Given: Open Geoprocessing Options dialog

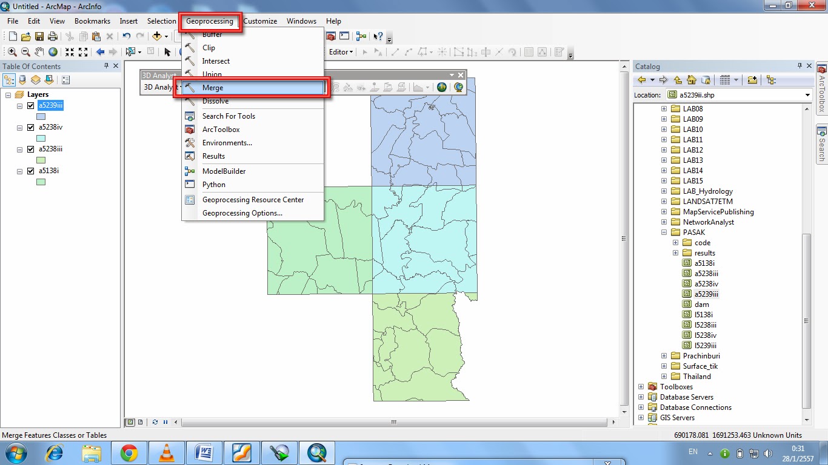Looking at the screenshot, I should coord(242,213).
